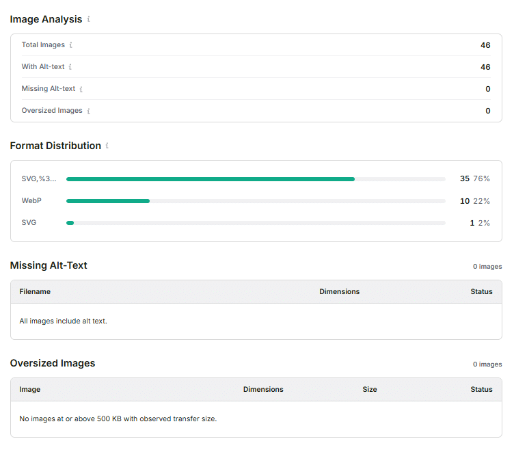Click Image column header in Oversized Images table
The height and width of the screenshot is (452, 514).
[30, 389]
